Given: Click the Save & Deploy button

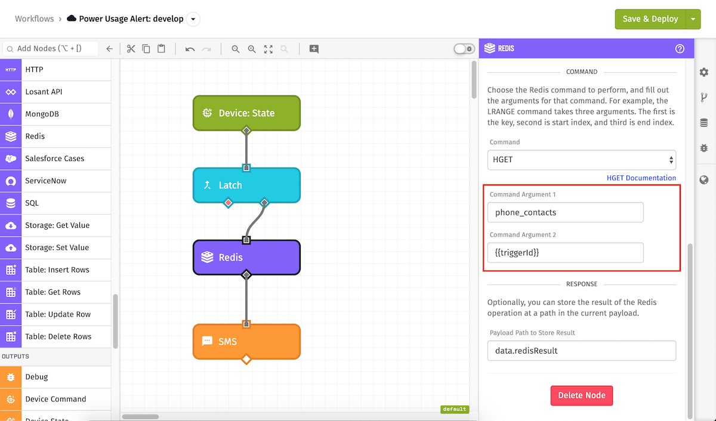Looking at the screenshot, I should click(650, 19).
